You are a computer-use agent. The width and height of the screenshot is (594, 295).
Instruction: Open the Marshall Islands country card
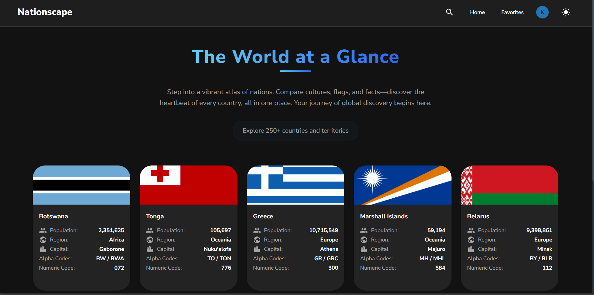[x=402, y=227]
